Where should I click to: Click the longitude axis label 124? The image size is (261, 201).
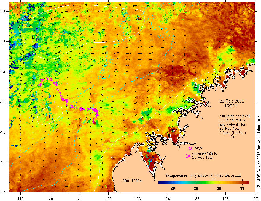click(167, 199)
